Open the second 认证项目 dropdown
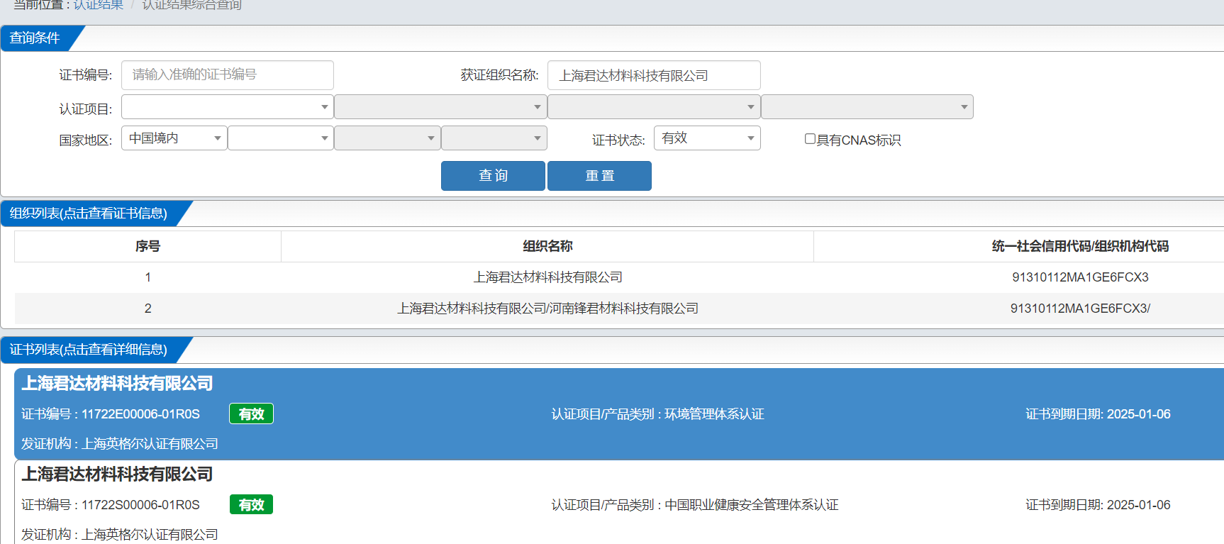The image size is (1224, 544). (x=440, y=107)
